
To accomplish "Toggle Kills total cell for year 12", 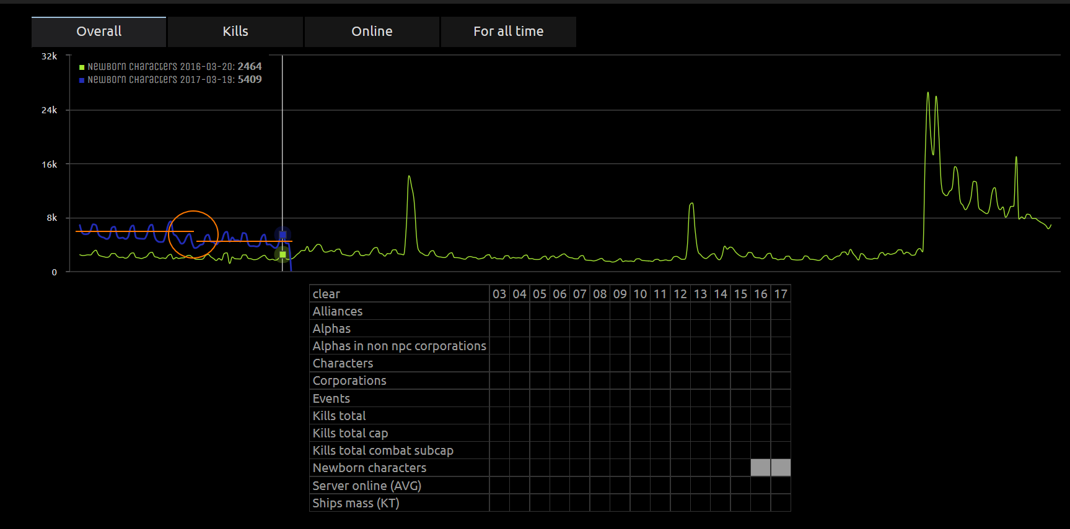I will click(680, 416).
